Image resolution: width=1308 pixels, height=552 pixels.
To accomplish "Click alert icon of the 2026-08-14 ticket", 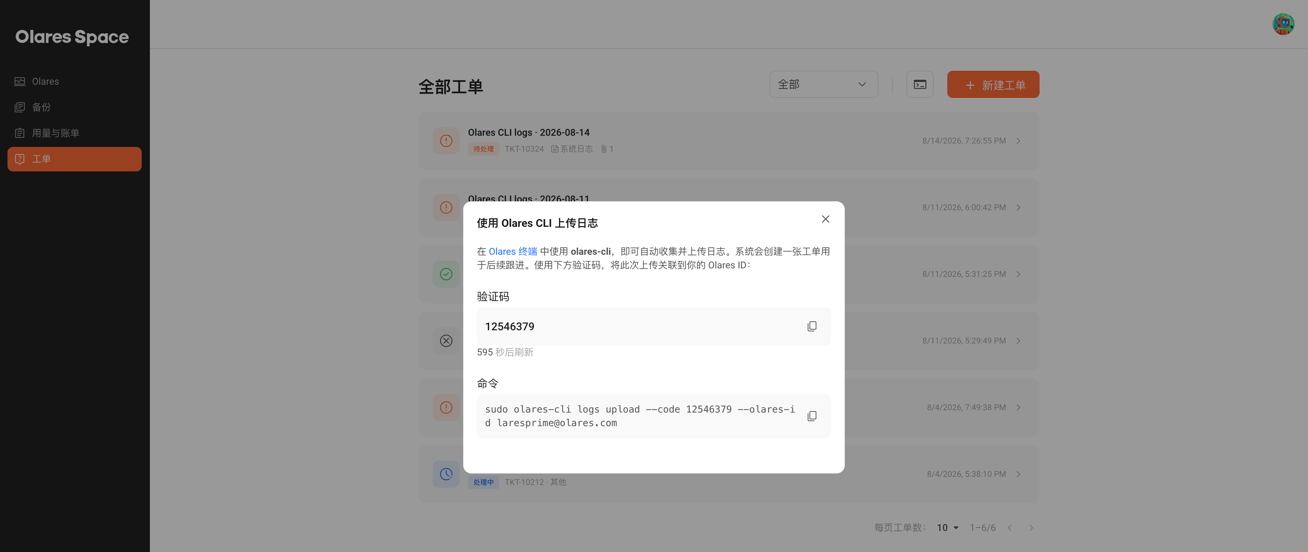I will click(x=446, y=141).
